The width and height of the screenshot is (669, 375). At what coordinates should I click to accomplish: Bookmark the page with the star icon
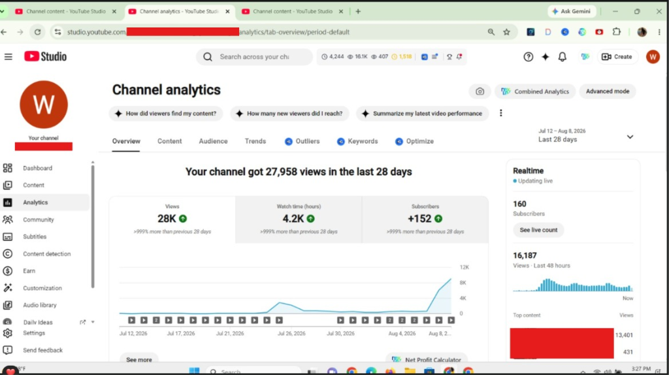point(506,32)
